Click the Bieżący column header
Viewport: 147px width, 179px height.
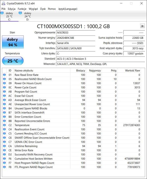(78, 70)
